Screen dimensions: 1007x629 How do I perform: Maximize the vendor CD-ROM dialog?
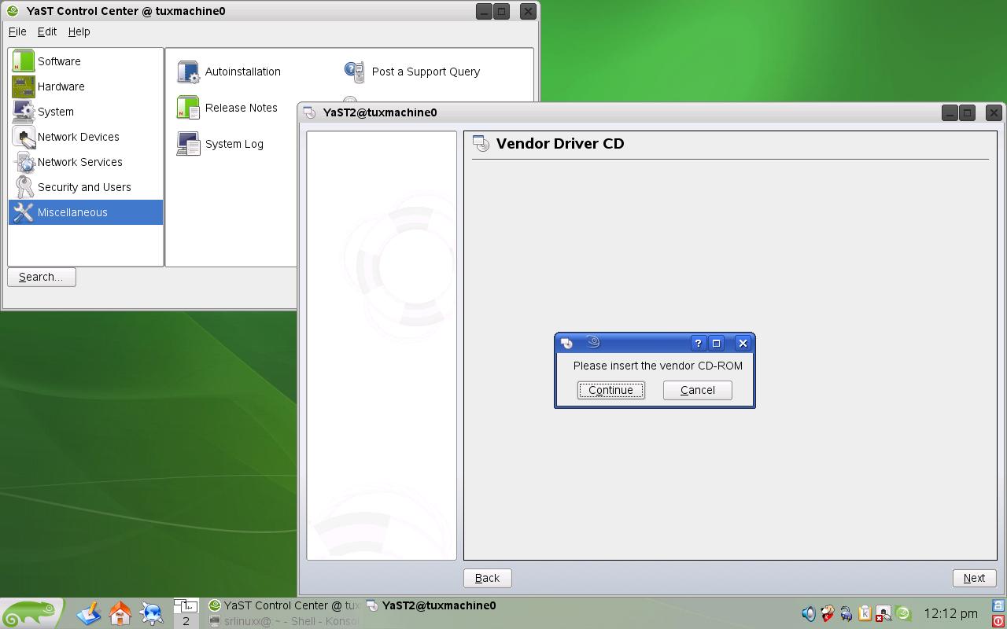click(717, 343)
